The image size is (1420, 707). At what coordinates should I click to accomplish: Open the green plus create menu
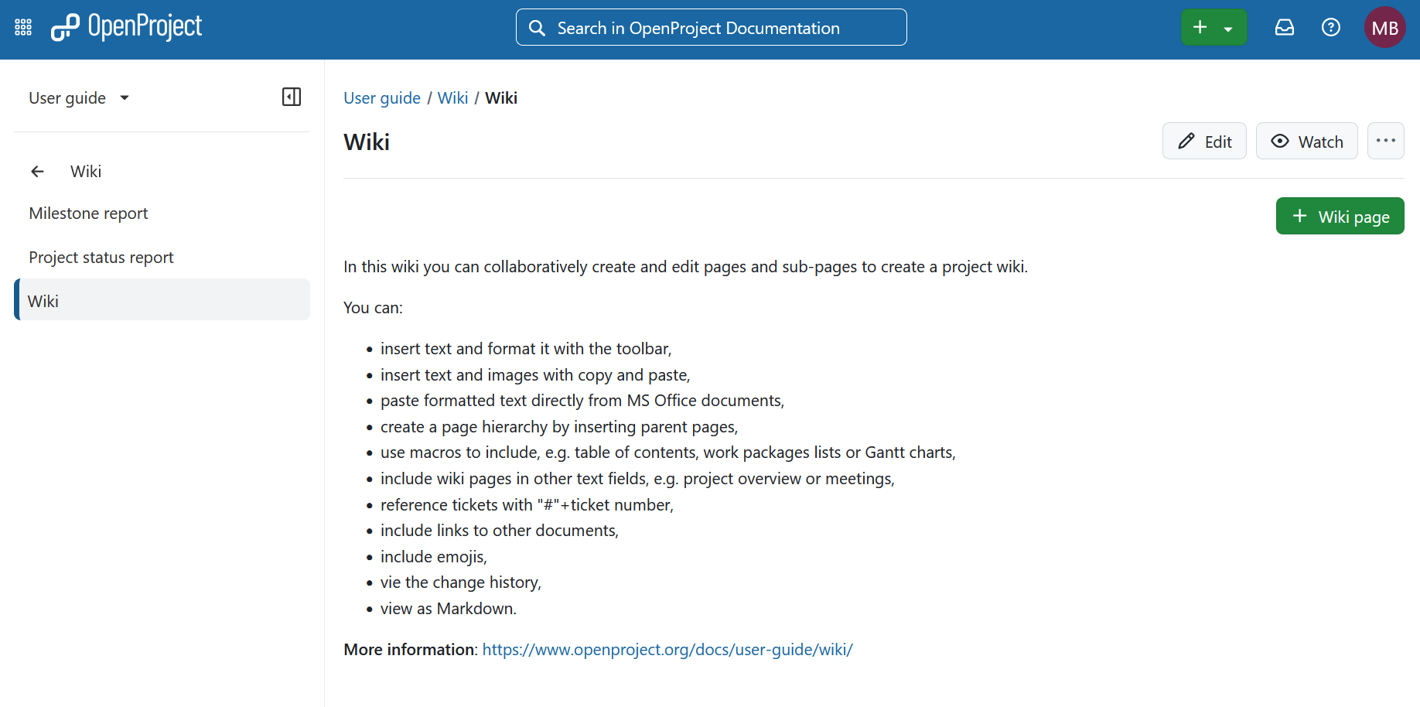(1213, 28)
